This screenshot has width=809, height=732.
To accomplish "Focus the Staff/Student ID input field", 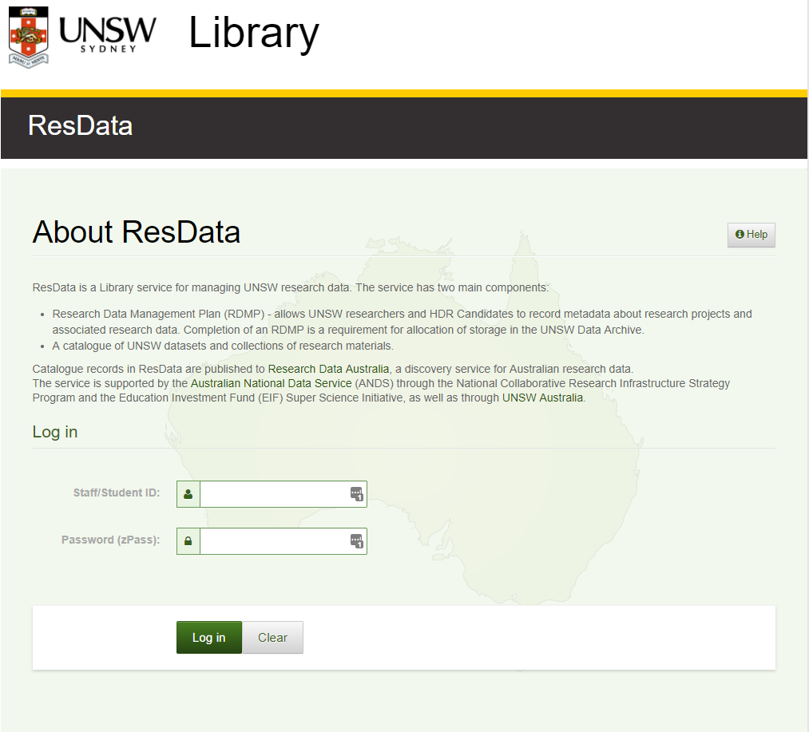I will click(x=273, y=494).
